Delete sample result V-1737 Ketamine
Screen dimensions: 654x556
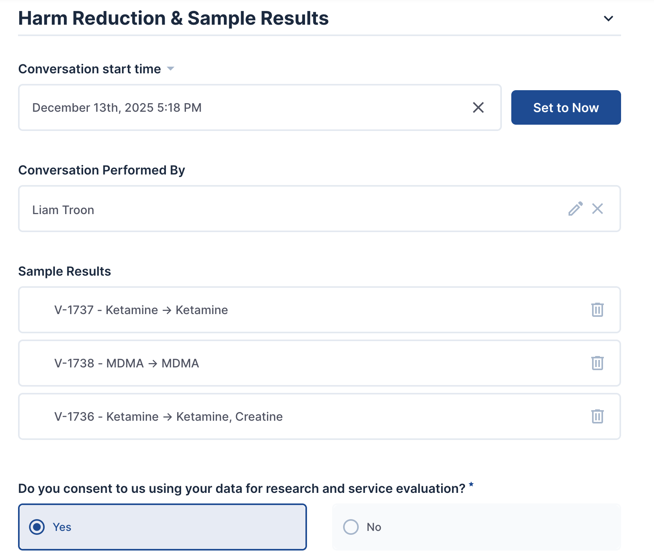597,310
